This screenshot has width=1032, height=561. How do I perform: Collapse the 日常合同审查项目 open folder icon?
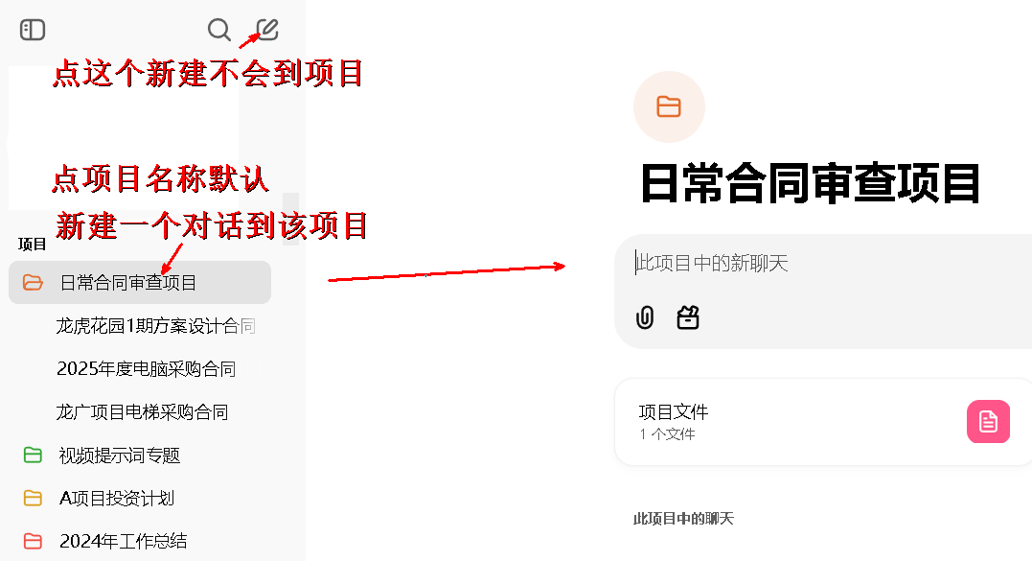coord(33,283)
